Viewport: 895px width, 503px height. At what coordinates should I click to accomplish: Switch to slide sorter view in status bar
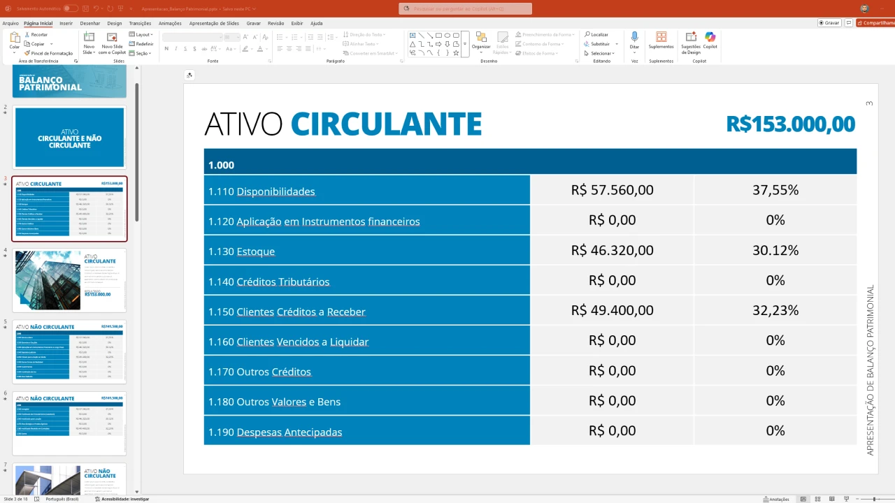click(x=817, y=499)
